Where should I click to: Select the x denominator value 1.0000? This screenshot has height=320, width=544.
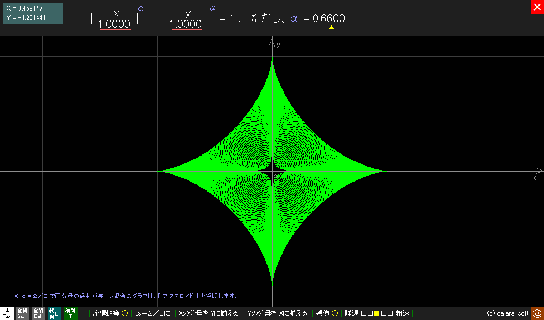pos(115,24)
